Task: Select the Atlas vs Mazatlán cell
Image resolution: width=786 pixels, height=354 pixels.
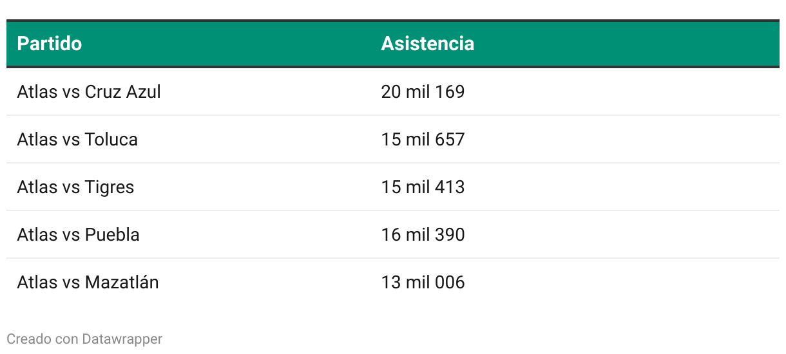Action: click(88, 283)
